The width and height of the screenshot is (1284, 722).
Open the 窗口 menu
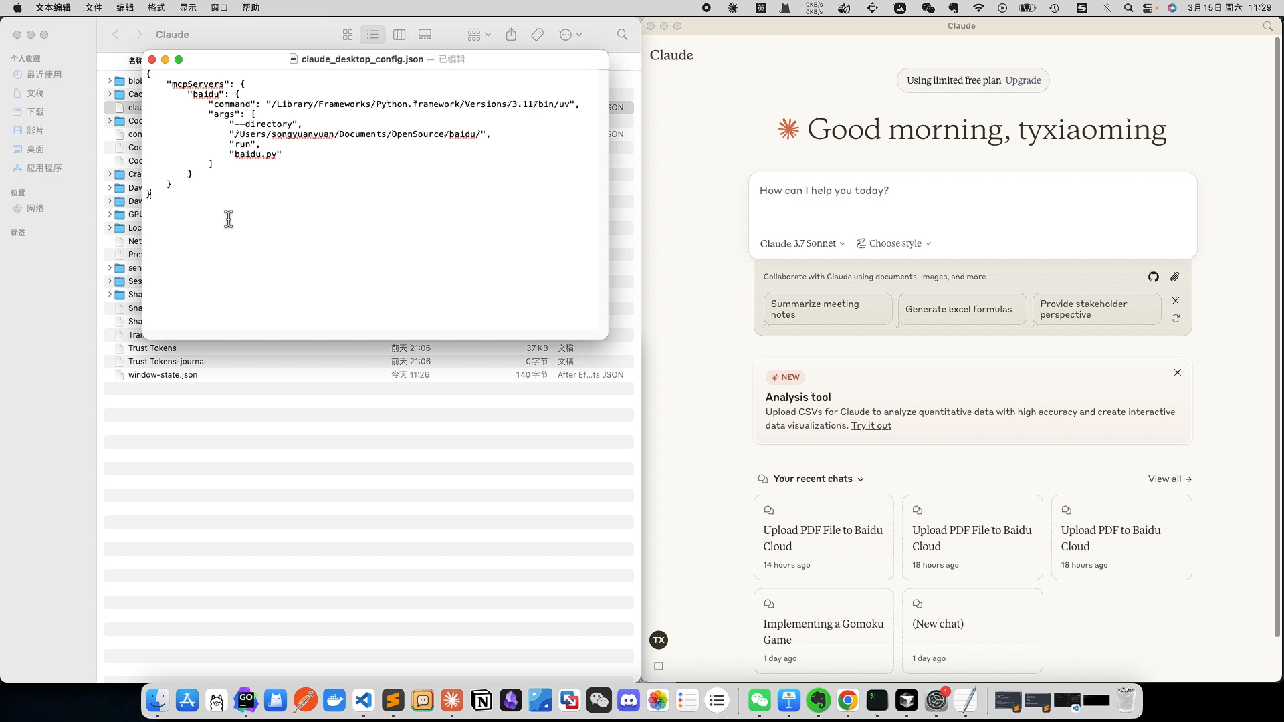click(219, 8)
